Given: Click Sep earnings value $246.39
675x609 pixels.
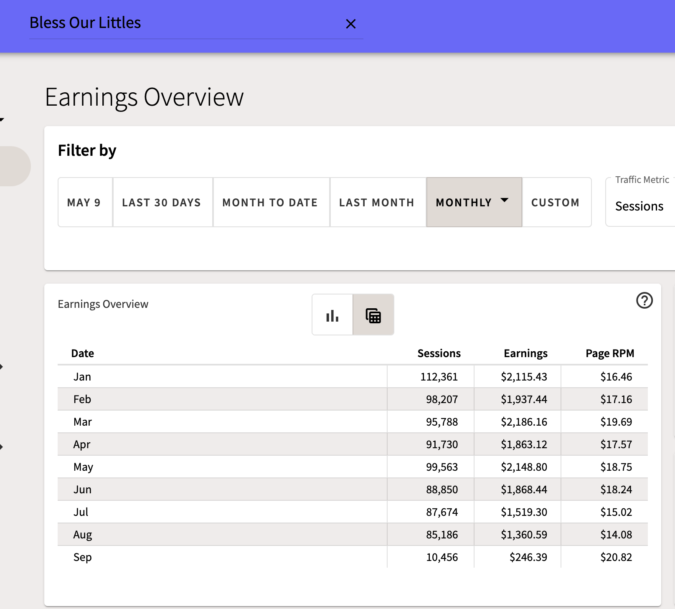Looking at the screenshot, I should tap(528, 557).
